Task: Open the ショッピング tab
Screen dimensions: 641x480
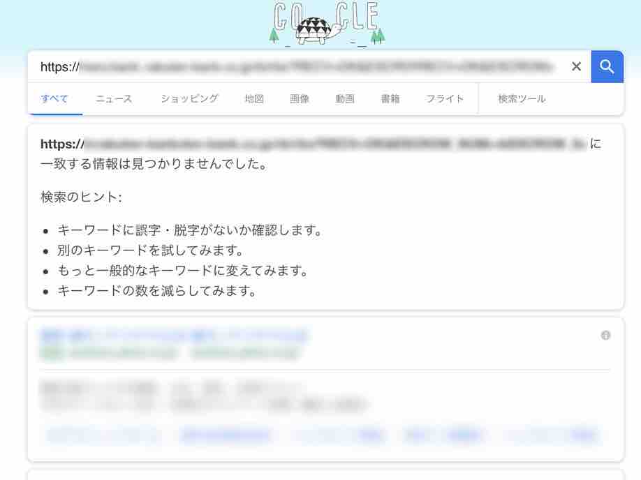Action: [x=189, y=98]
